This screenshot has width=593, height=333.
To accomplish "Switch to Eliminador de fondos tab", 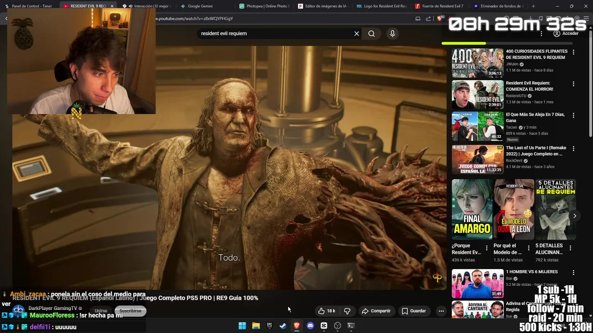I will (x=498, y=6).
